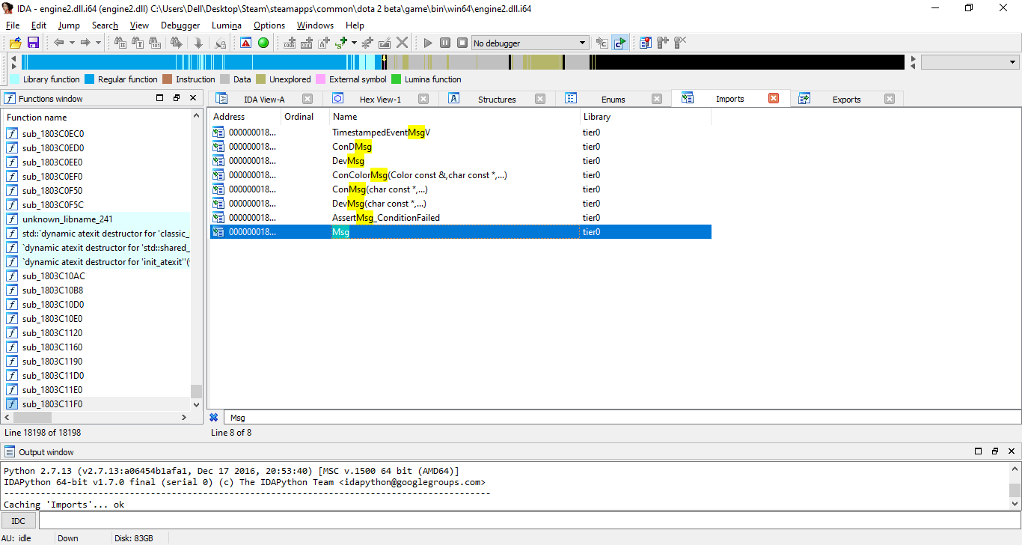Click the search text binoculars icon
This screenshot has height=545, width=1022.
(138, 43)
